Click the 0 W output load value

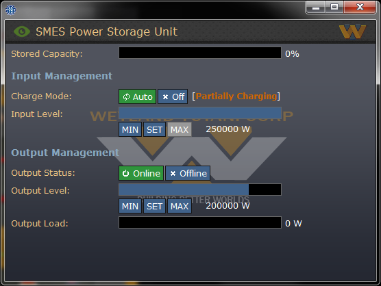[293, 224]
